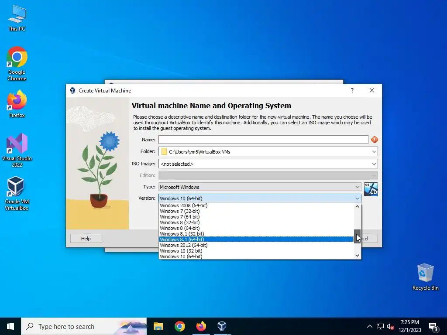Choose Windows 7 (64-bit) version

pos(256,217)
